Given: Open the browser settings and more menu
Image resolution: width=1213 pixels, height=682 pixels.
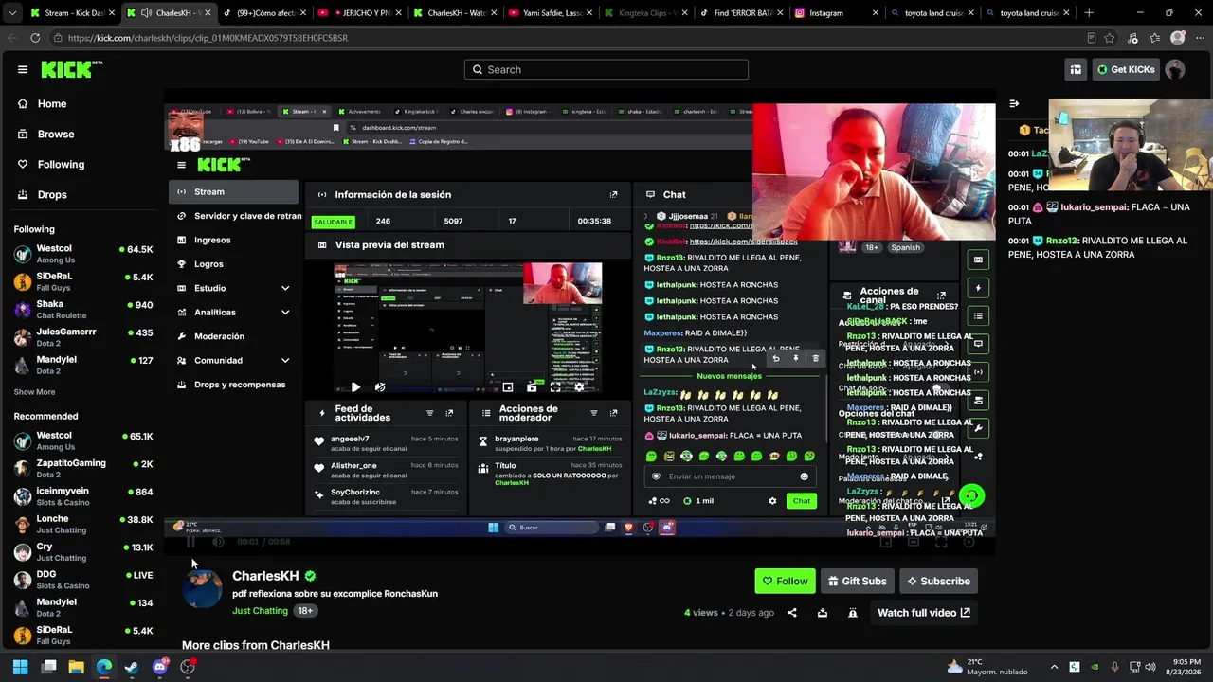Looking at the screenshot, I should click(1200, 38).
